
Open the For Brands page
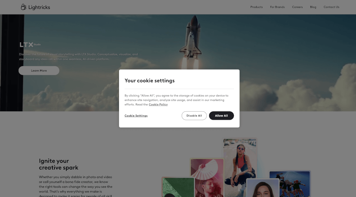(277, 7)
